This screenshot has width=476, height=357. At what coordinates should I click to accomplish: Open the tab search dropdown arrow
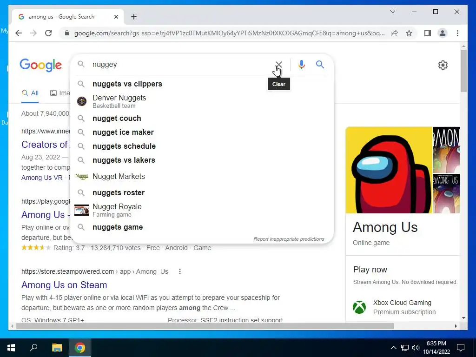(392, 12)
